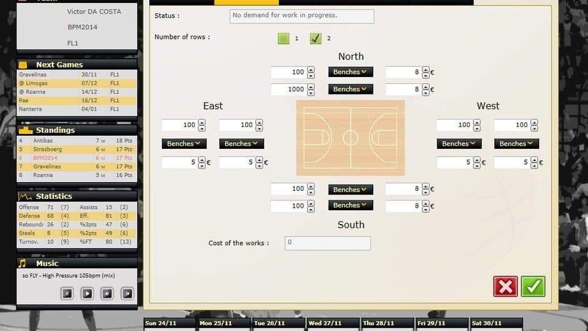This screenshot has height=331, width=588.
Task: Confirm changes with the green checkmark
Action: pos(533,286)
